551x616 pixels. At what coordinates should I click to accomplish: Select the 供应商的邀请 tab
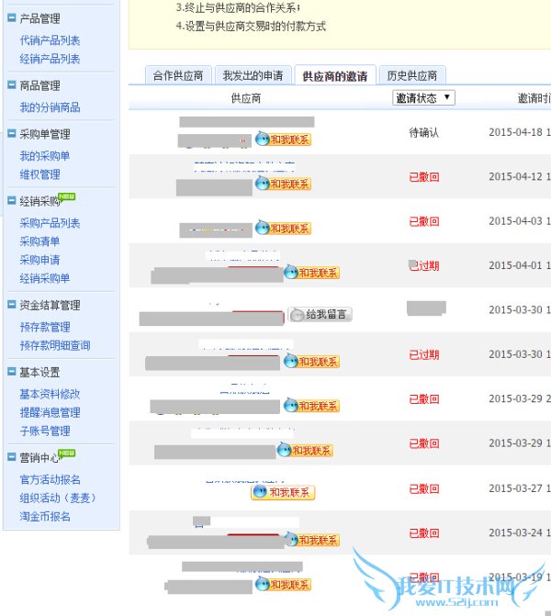pos(335,76)
